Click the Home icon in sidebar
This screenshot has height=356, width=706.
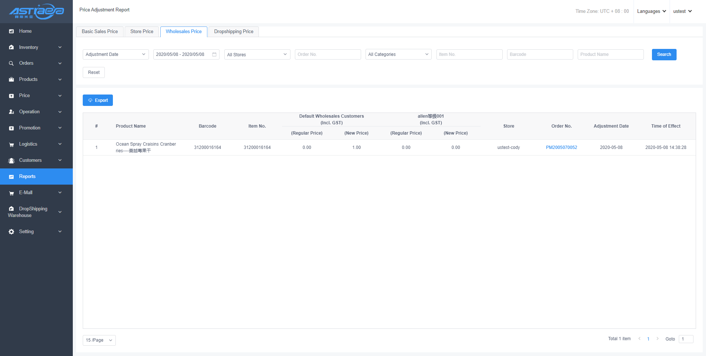(11, 31)
